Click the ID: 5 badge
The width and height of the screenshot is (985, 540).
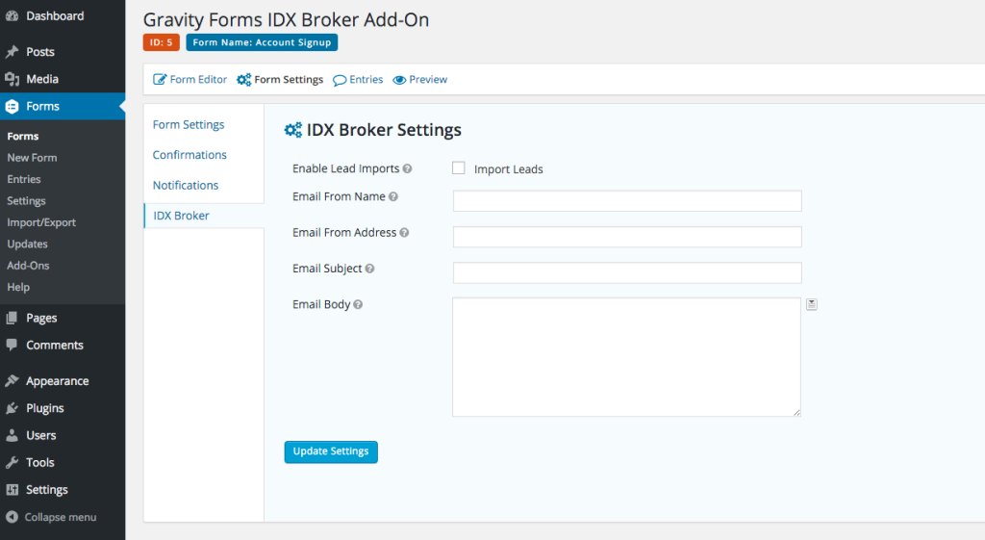click(162, 42)
